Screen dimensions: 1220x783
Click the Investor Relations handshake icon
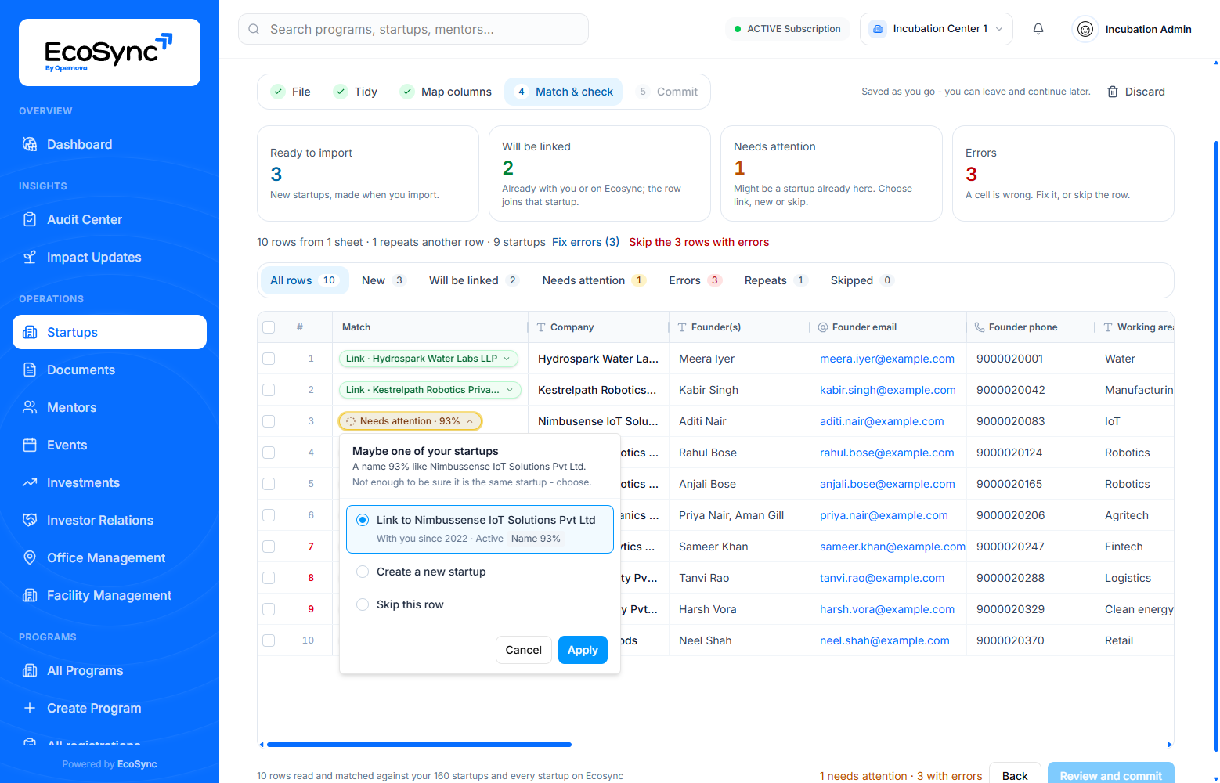(x=30, y=520)
